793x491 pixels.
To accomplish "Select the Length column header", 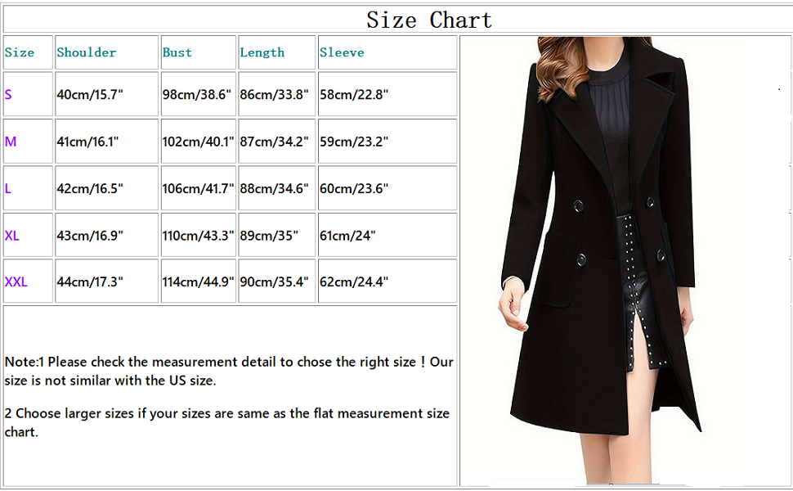I will [276, 52].
